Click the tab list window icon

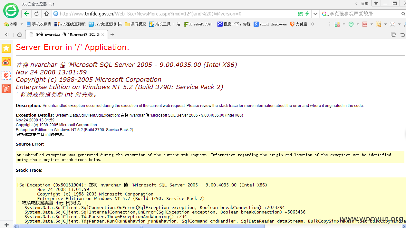pos(393,34)
